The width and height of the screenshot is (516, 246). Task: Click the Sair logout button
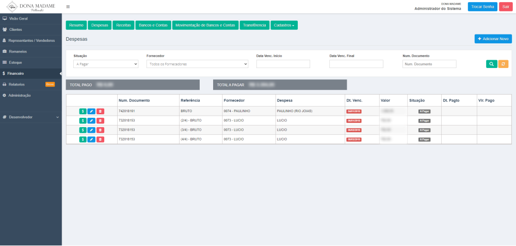506,7
